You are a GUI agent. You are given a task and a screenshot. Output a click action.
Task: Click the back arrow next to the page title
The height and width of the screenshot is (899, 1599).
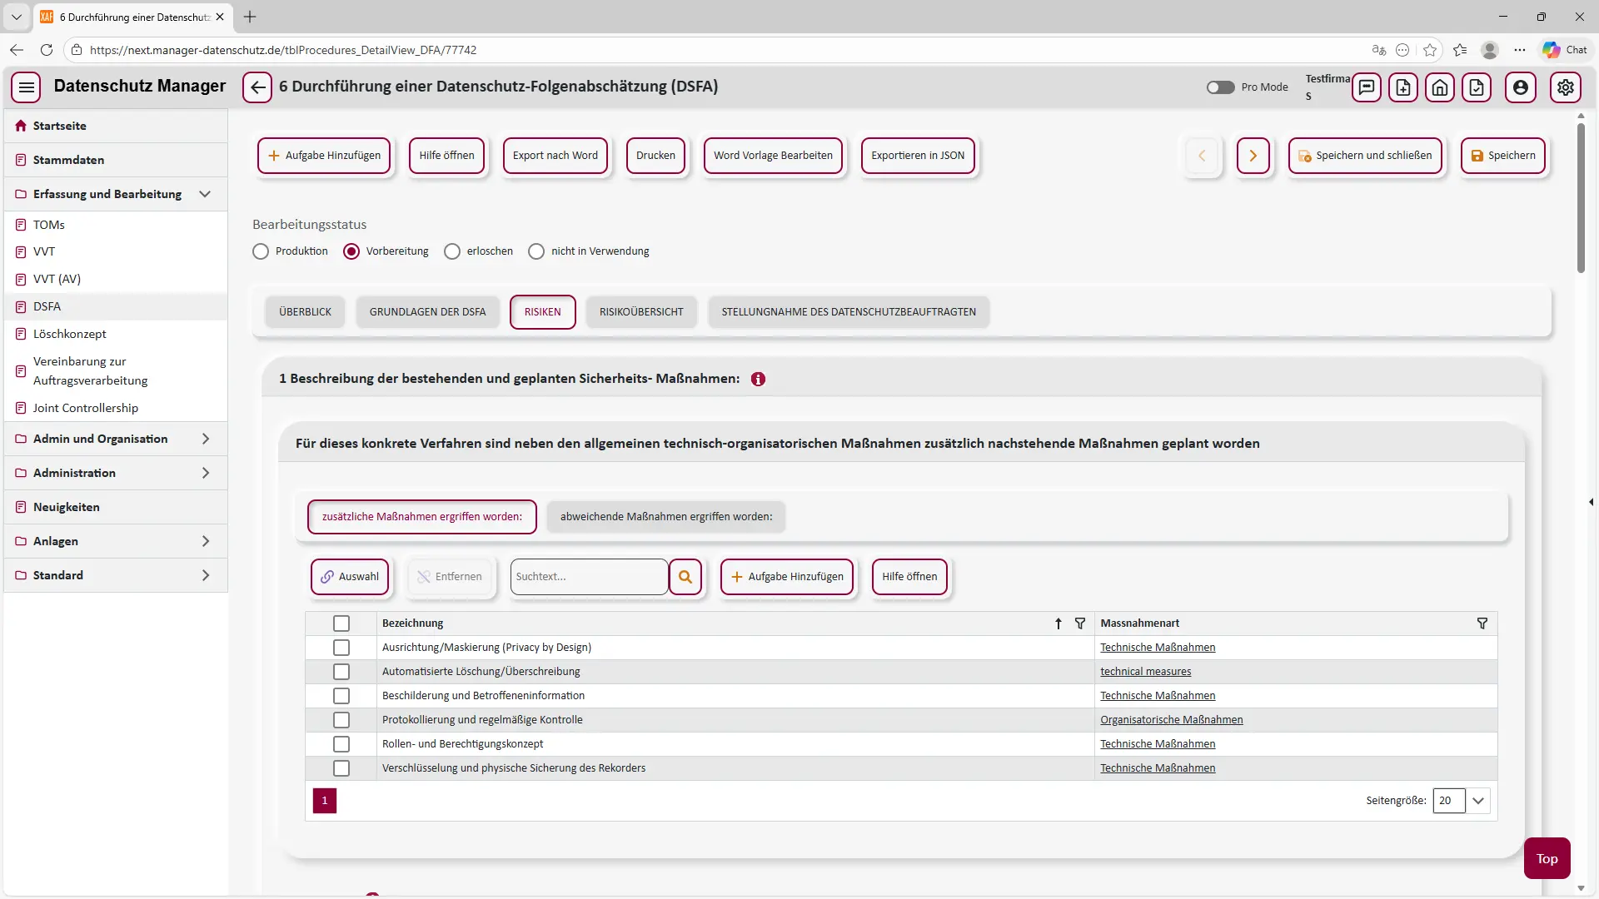[257, 87]
